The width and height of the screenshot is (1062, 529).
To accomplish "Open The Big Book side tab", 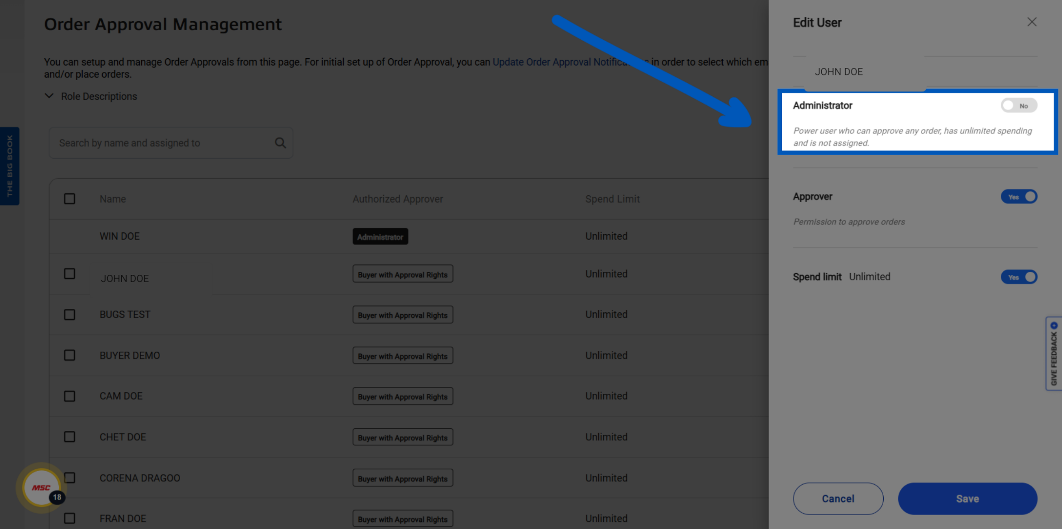I will [10, 166].
